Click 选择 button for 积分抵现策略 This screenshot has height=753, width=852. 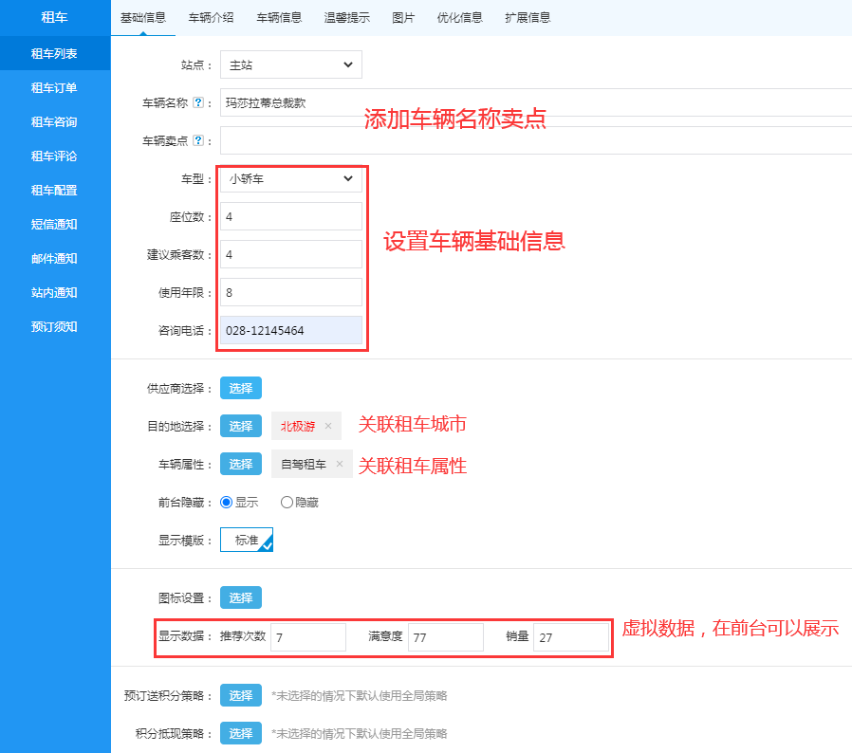click(x=241, y=733)
